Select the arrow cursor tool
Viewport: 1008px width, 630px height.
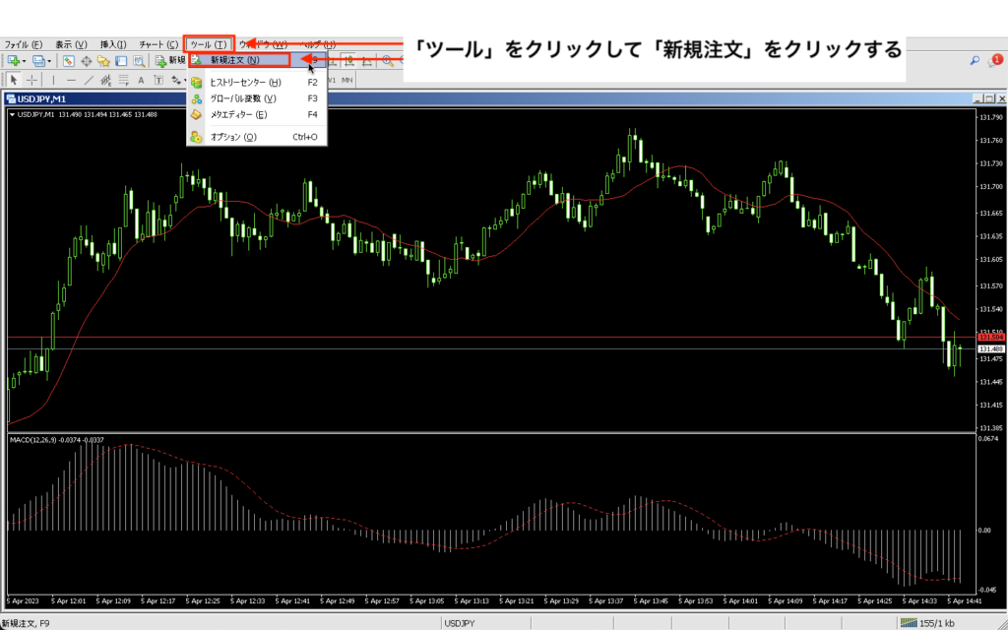pos(14,81)
